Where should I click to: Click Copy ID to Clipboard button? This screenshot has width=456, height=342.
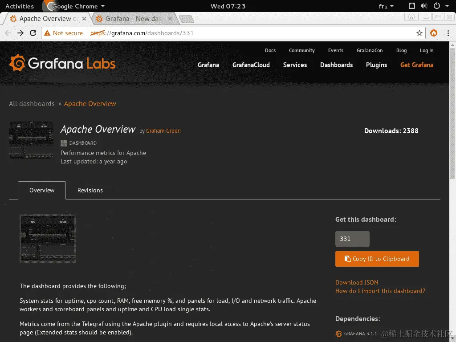(377, 259)
